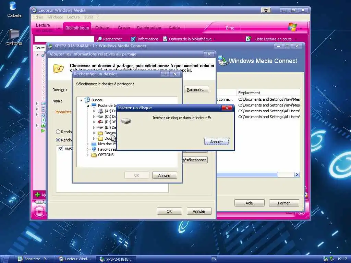Click the Emplacement column header
Image resolution: width=351 pixels, height=263 pixels.
[268, 93]
